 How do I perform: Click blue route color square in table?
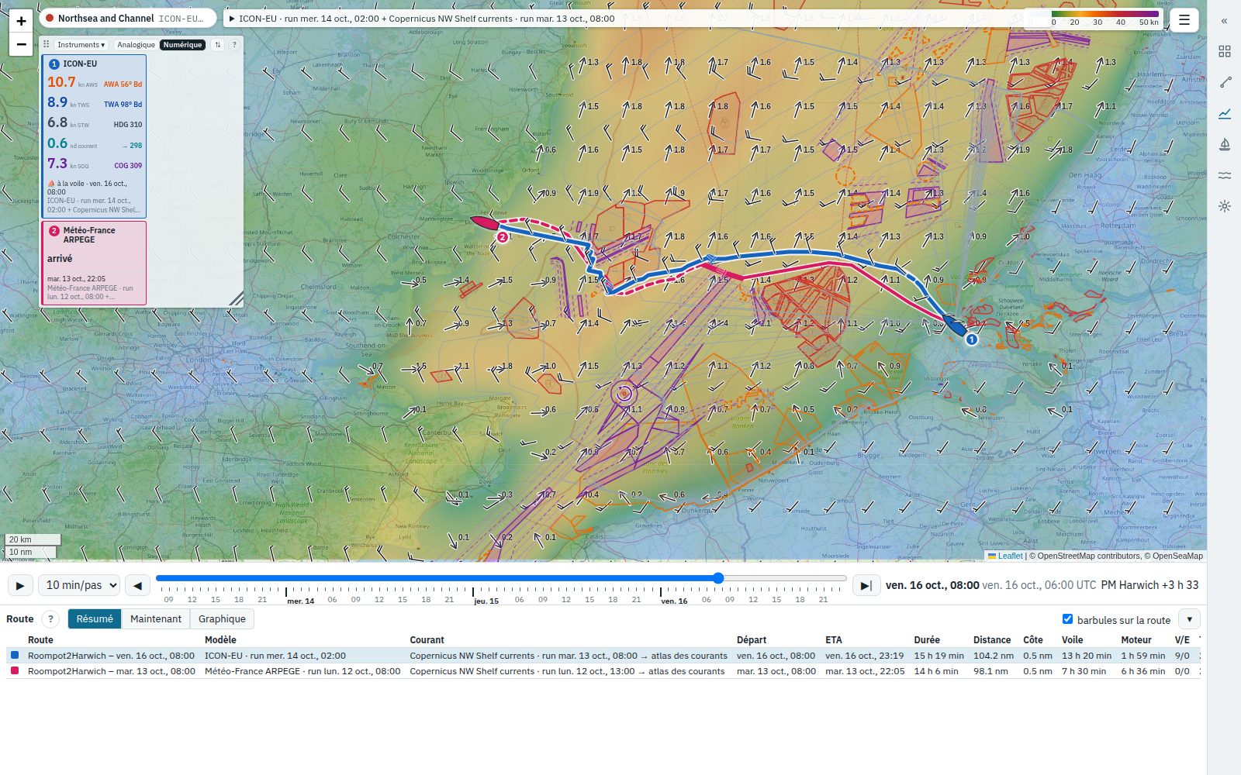(x=15, y=655)
